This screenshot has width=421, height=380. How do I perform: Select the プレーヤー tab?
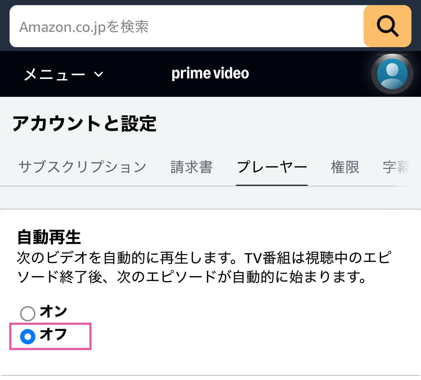pyautogui.click(x=272, y=167)
